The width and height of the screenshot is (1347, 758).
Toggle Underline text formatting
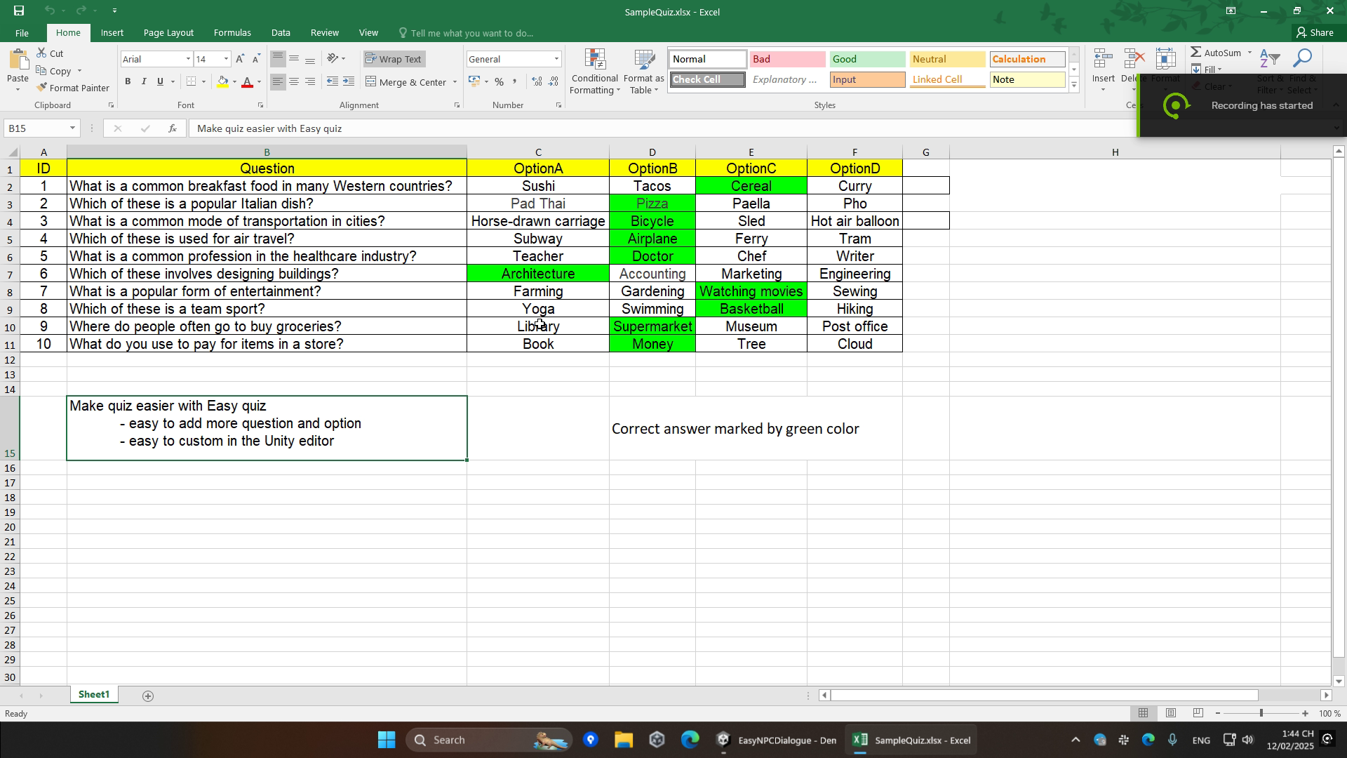[x=160, y=82]
